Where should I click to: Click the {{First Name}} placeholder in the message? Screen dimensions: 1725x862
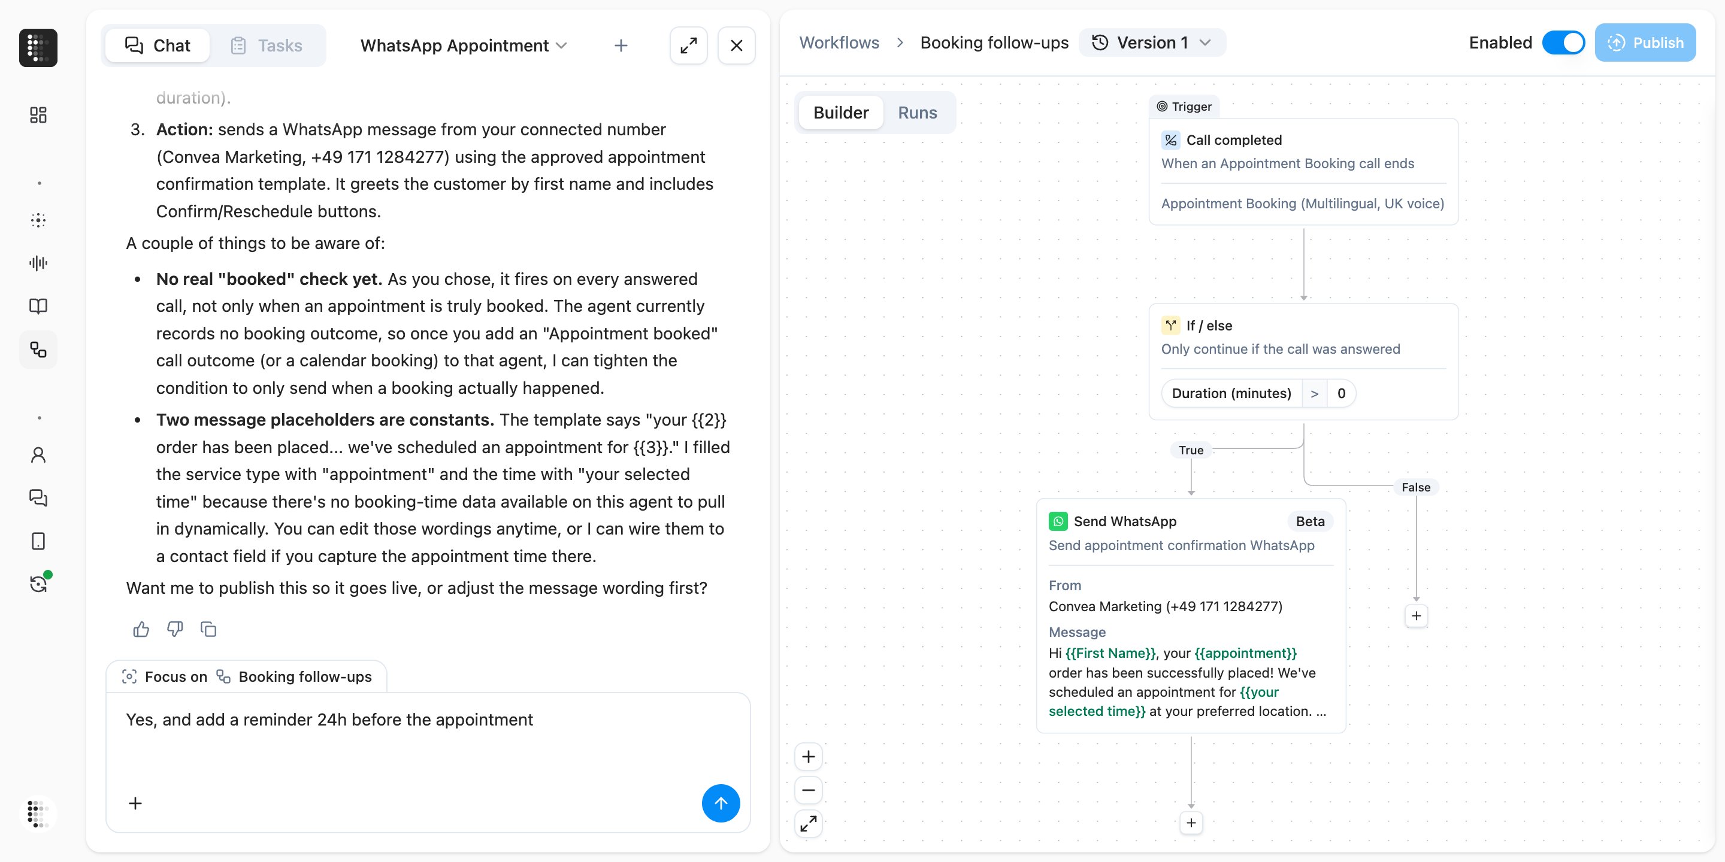tap(1111, 653)
